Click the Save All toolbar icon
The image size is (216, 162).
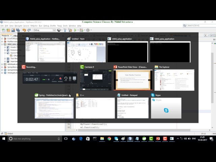[18, 30]
